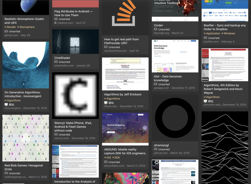Click the Unsorted inbox icon on the Boxifier card
This screenshot has width=251, height=184.
pyautogui.click(x=205, y=38)
